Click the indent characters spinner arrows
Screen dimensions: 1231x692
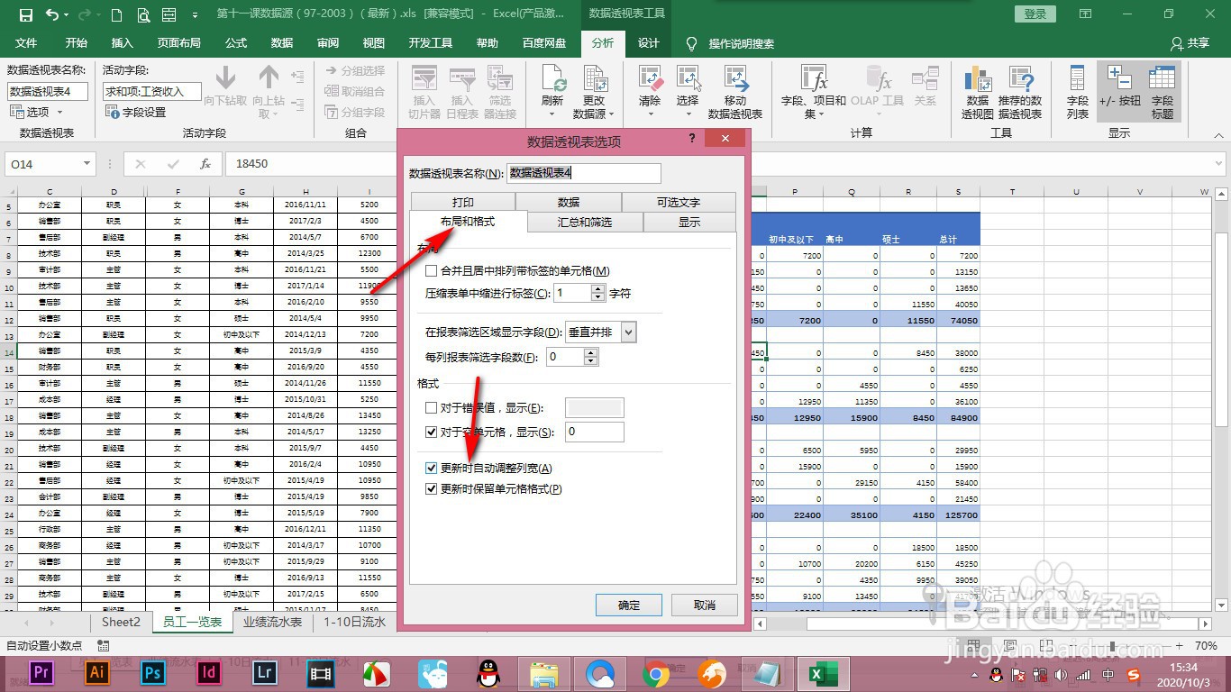[x=598, y=293]
